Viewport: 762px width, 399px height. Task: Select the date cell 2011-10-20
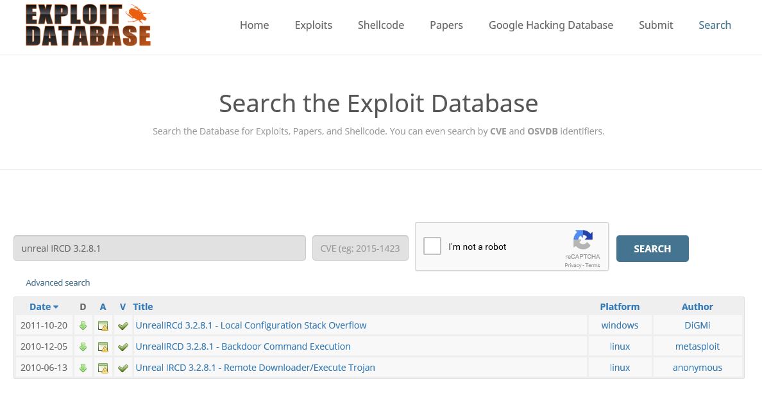click(x=44, y=326)
